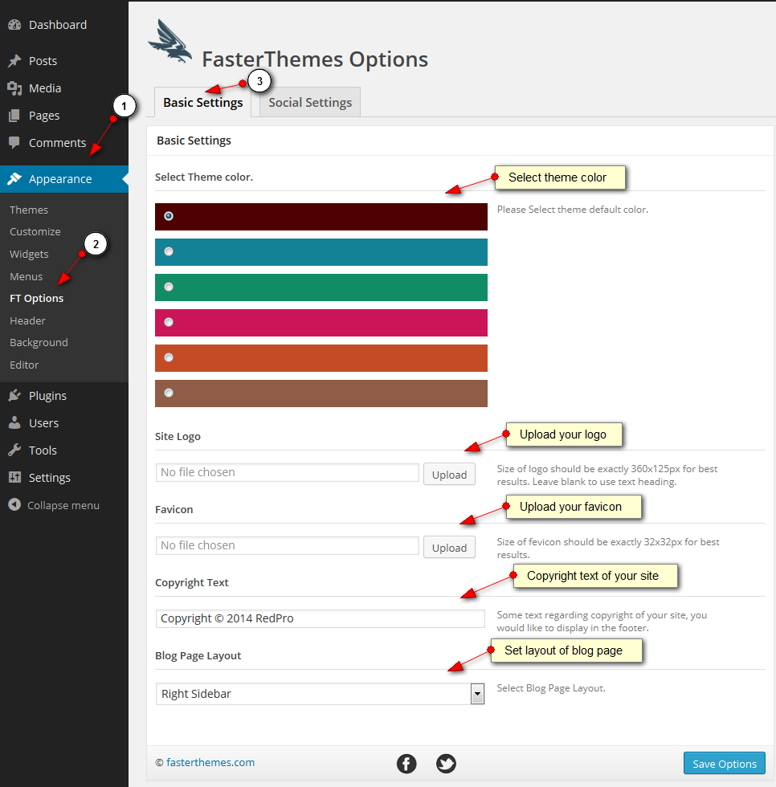Click the Plugins plug icon
Image resolution: width=776 pixels, height=787 pixels.
tap(14, 395)
